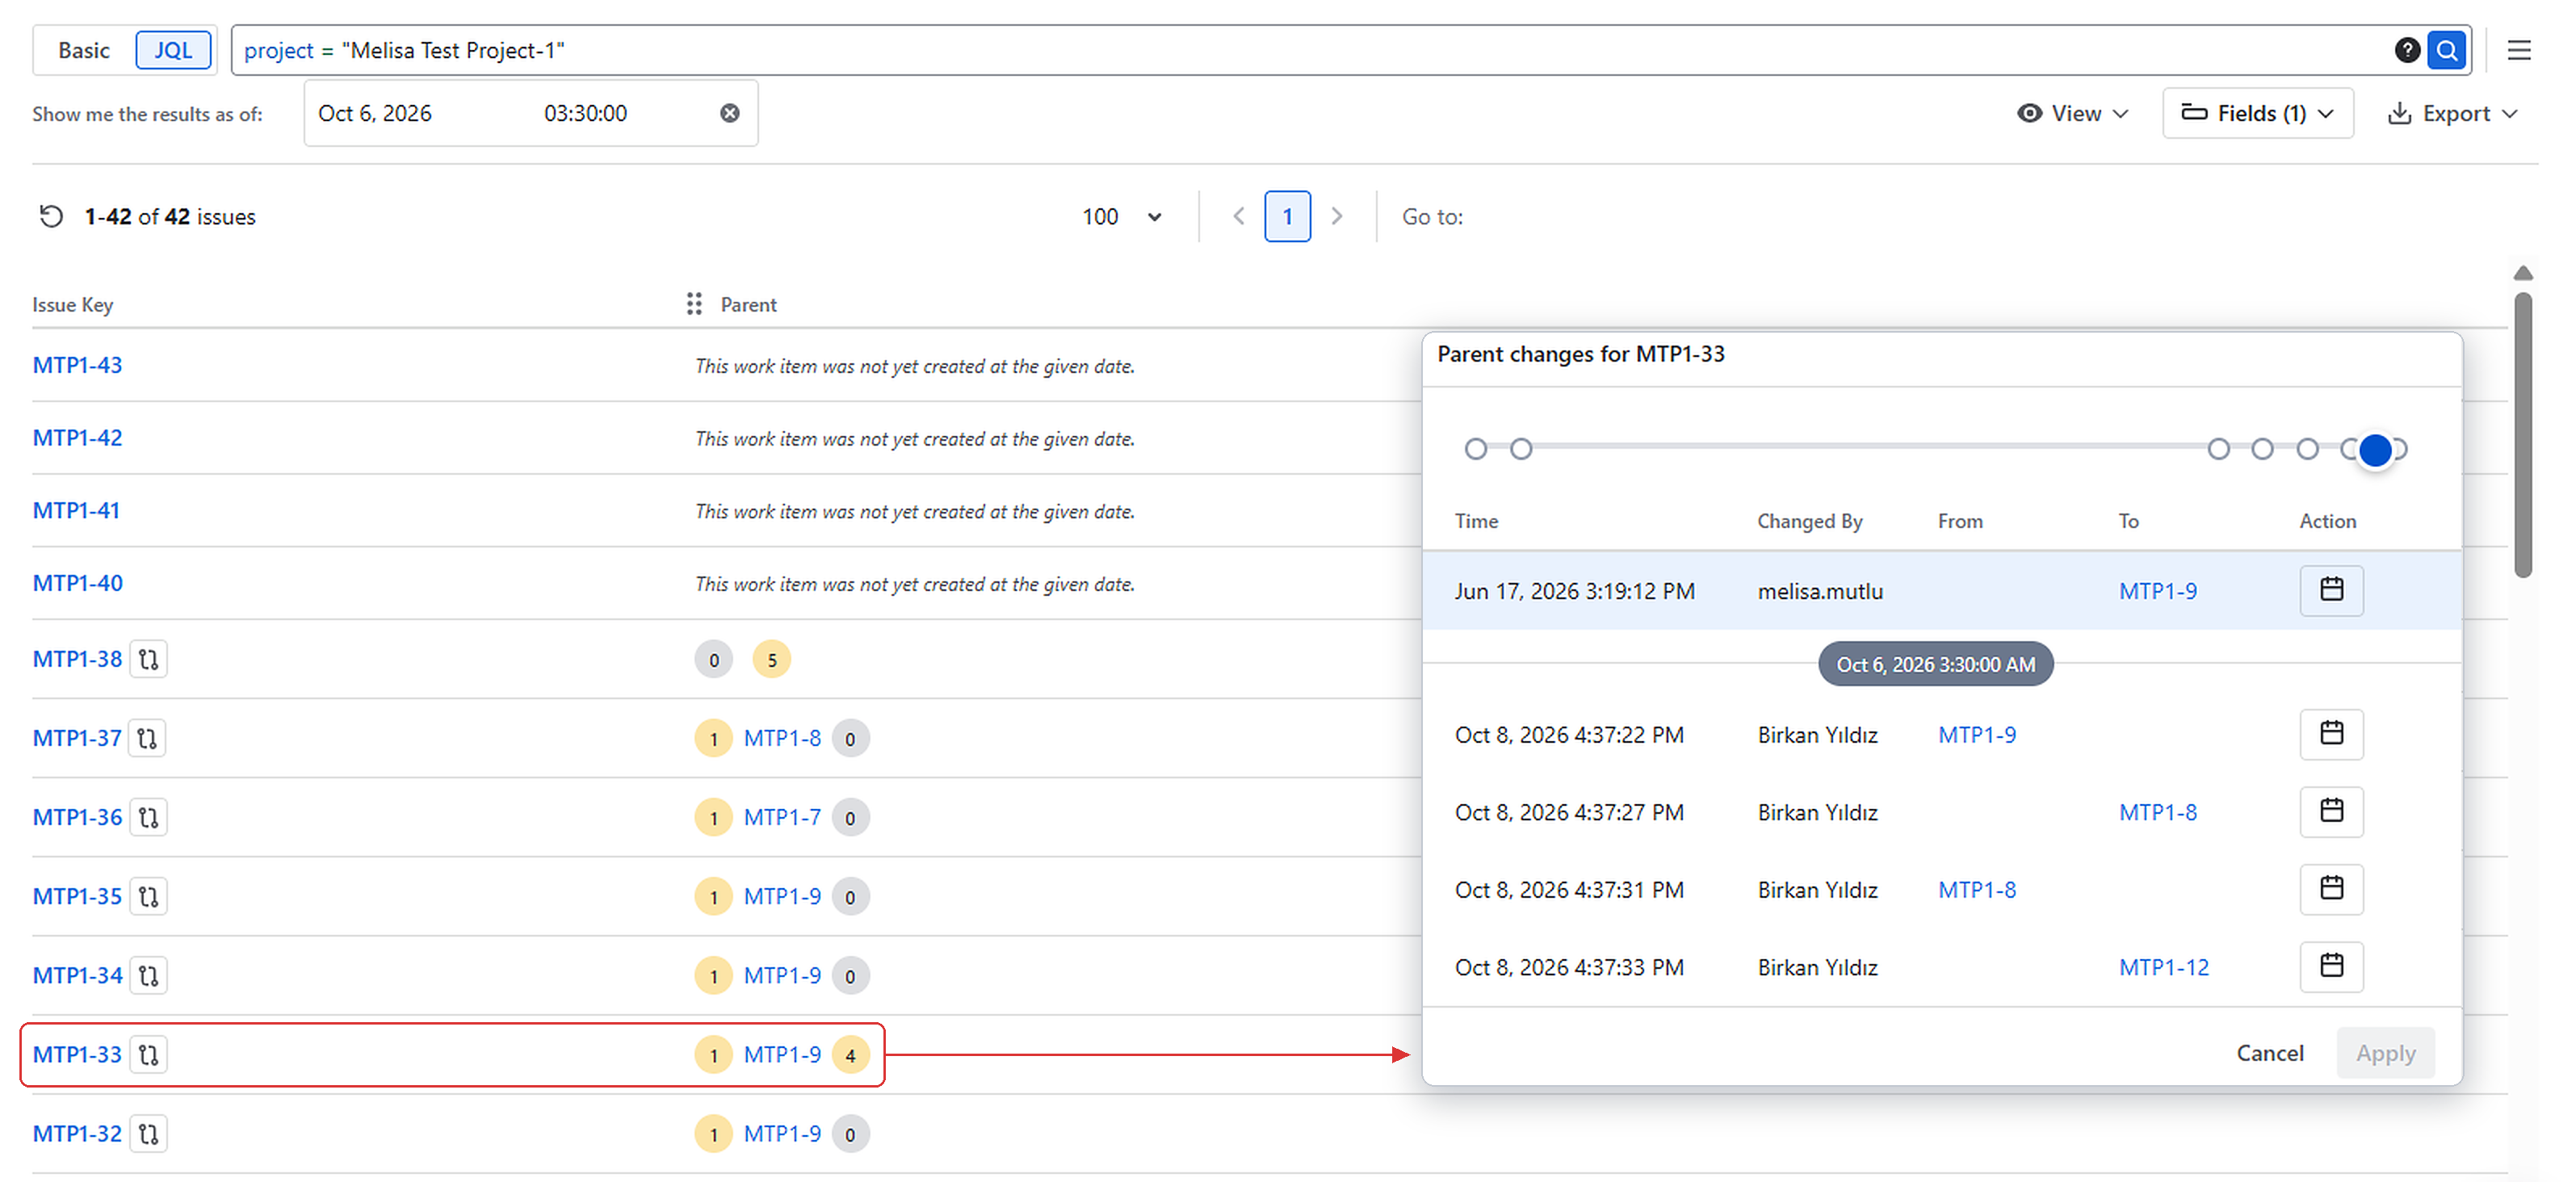Click the refresh results icon beside issue count
This screenshot has height=1182, width=2576.
pos(51,216)
